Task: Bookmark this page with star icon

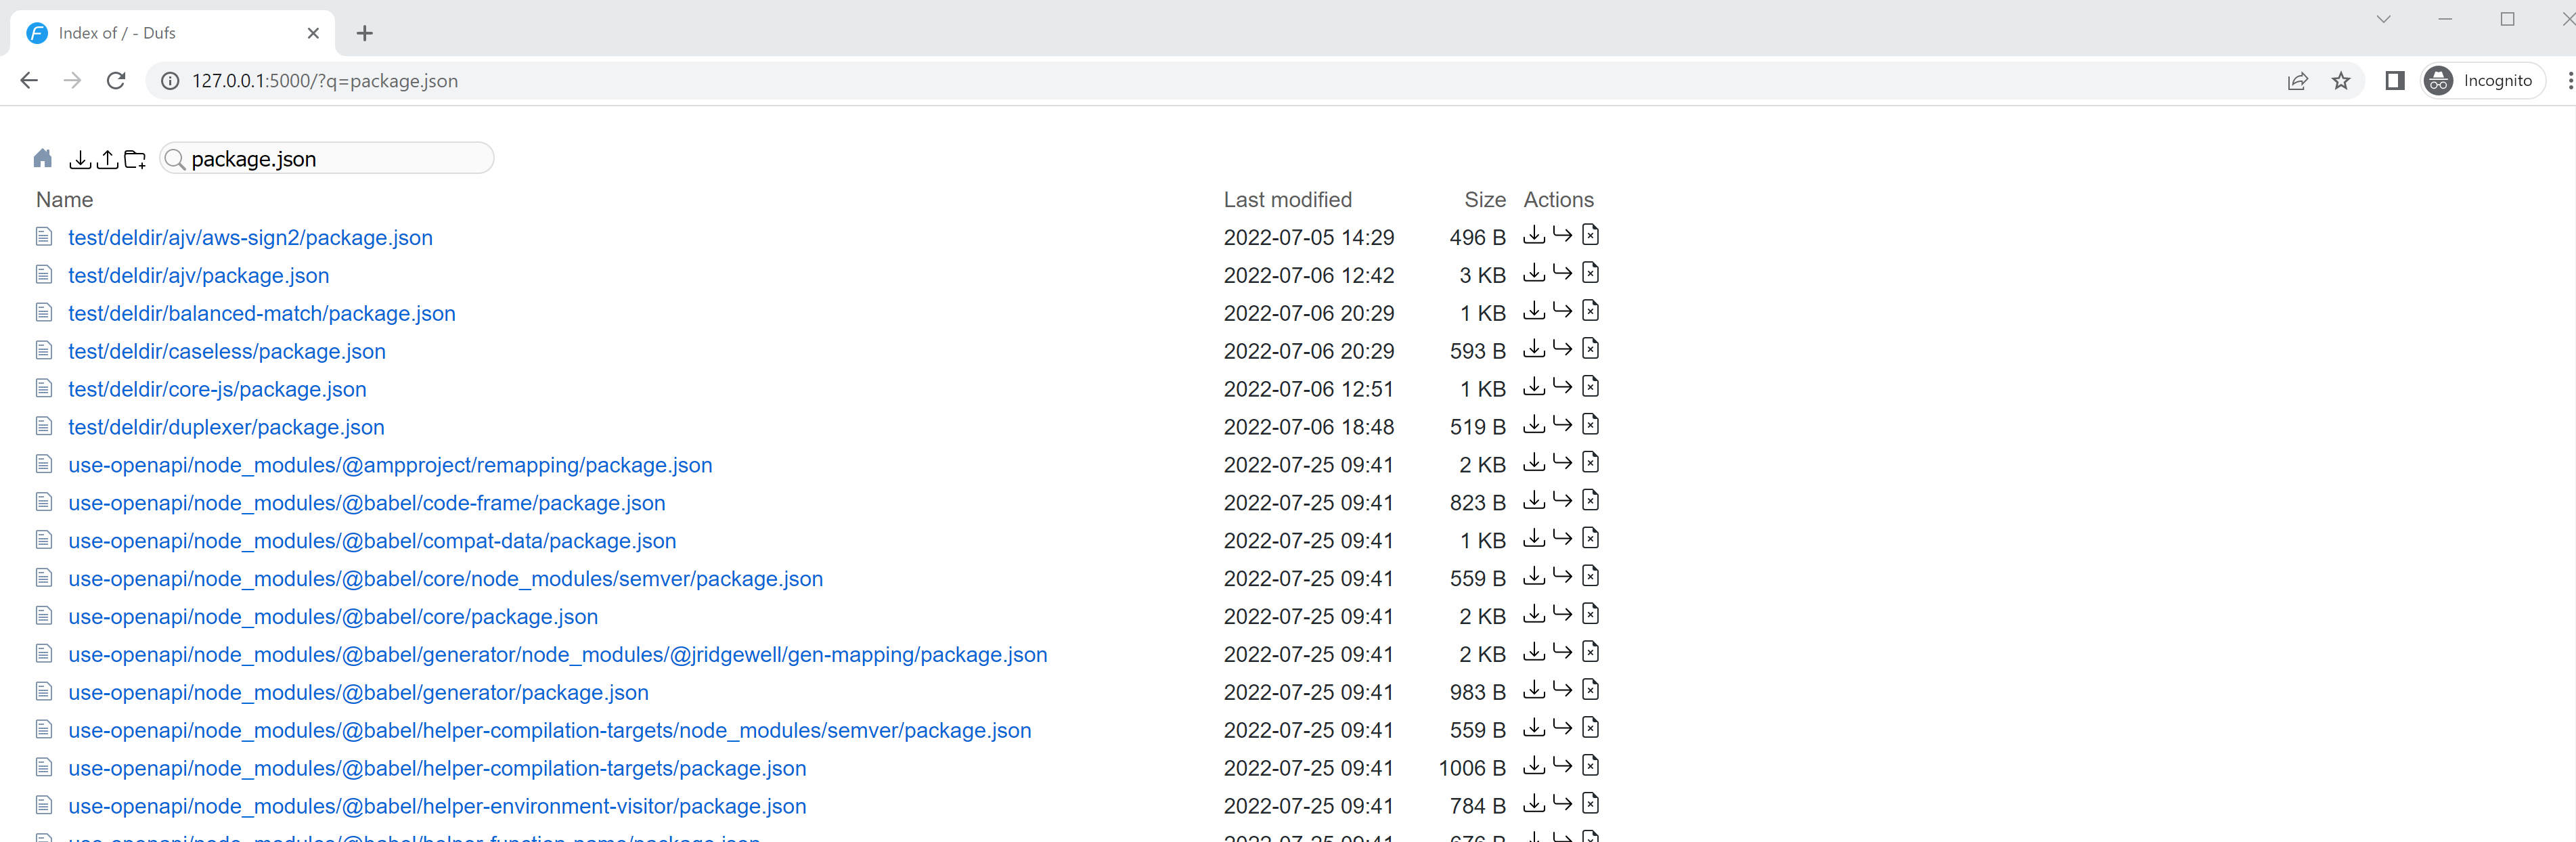Action: pyautogui.click(x=2340, y=81)
